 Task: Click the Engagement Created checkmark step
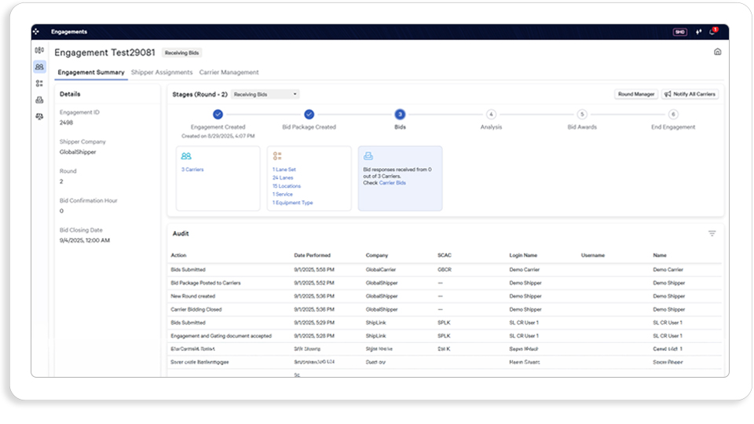click(x=218, y=115)
